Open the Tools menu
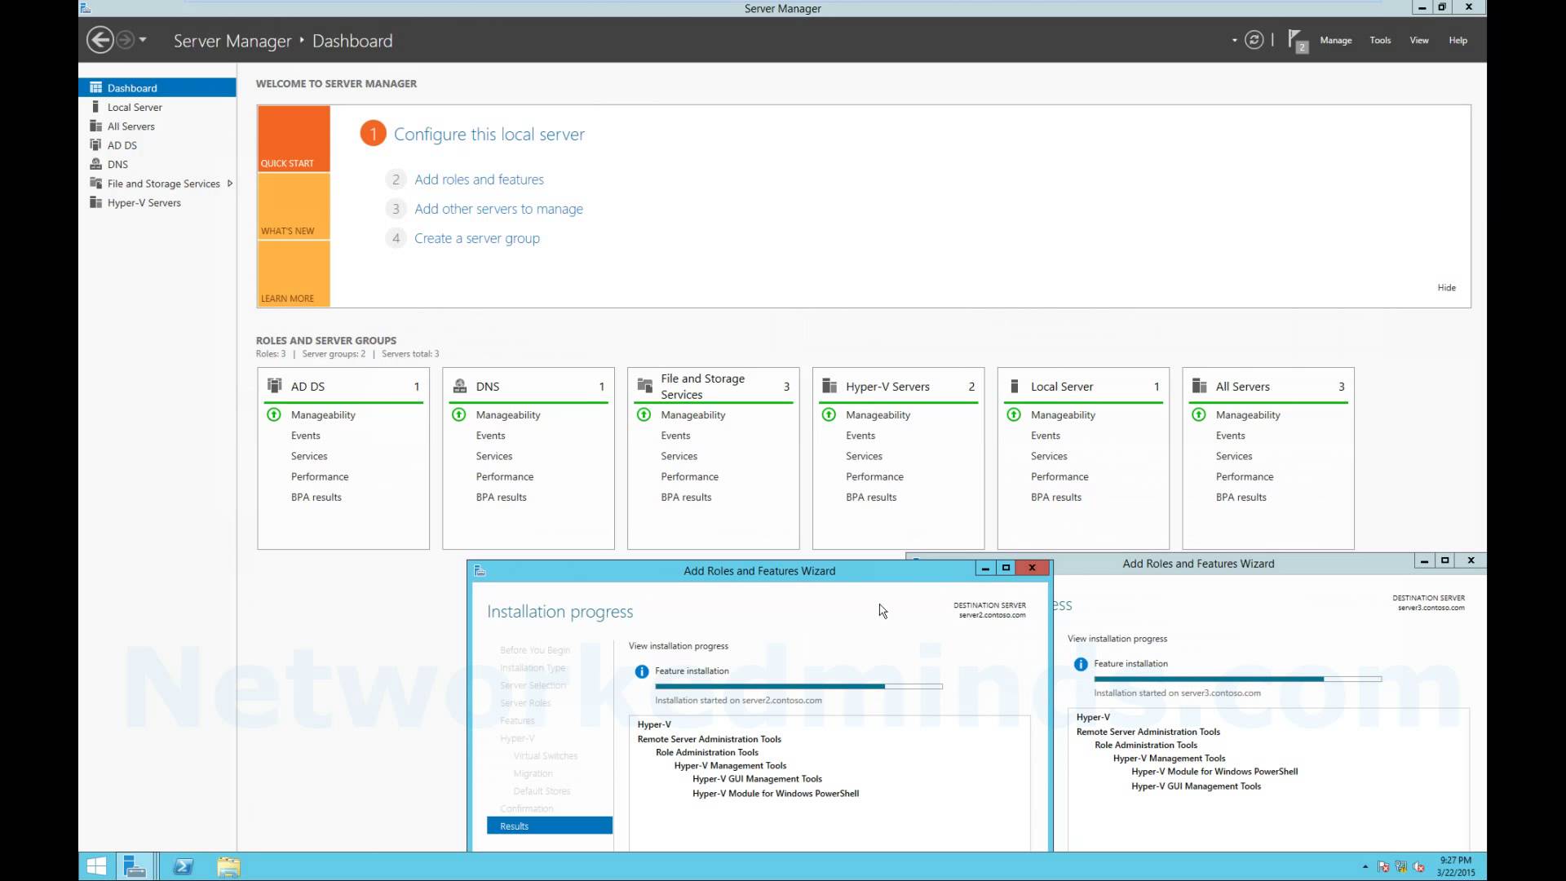The width and height of the screenshot is (1566, 881). (x=1380, y=40)
